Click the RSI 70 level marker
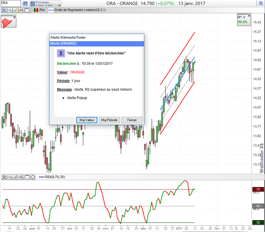Image resolution: width=265 pixels, height=232 pixels. (x=258, y=189)
